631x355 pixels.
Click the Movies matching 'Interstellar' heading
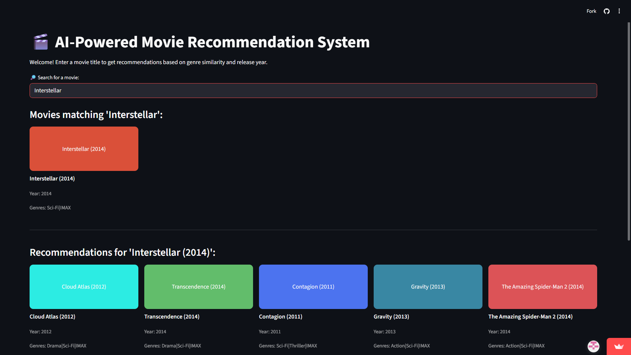click(x=96, y=115)
